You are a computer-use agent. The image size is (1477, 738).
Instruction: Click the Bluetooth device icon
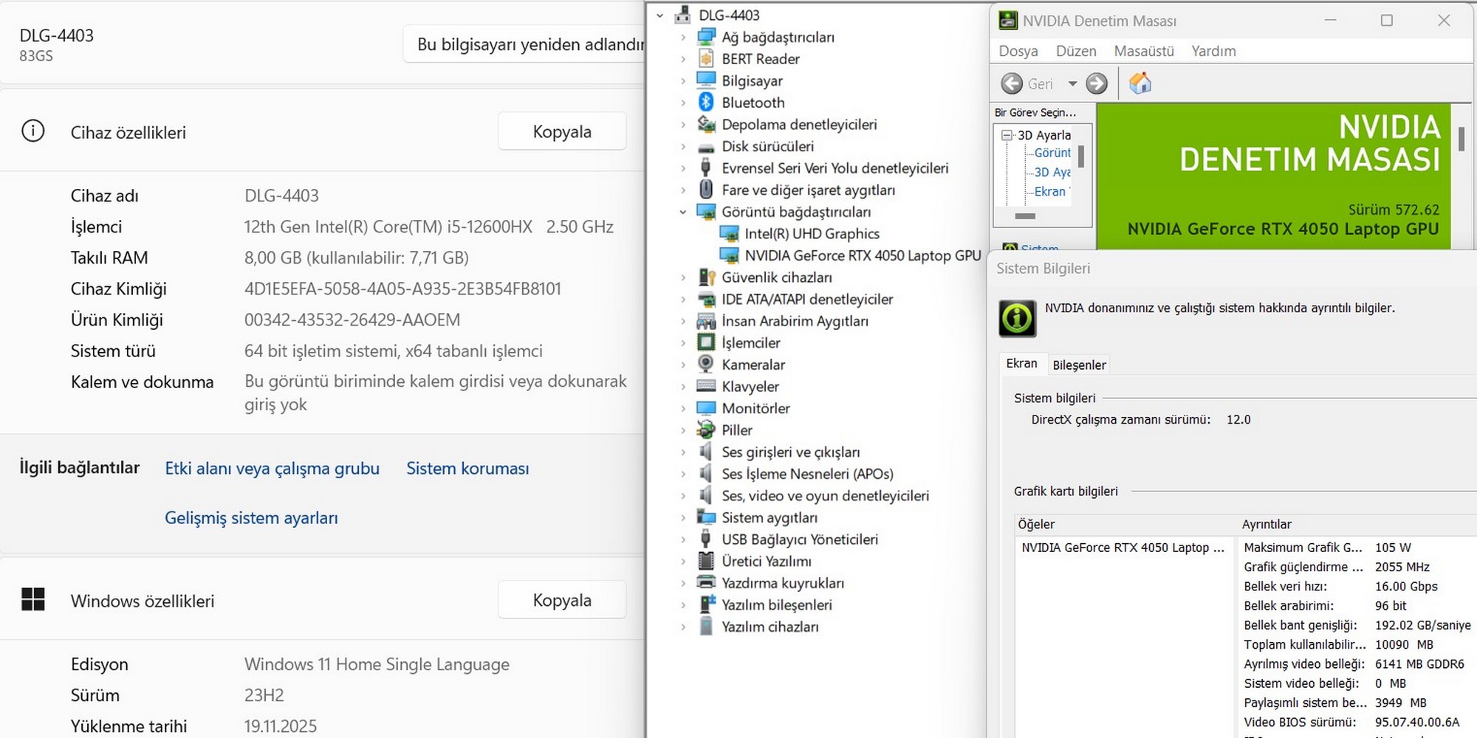[706, 103]
